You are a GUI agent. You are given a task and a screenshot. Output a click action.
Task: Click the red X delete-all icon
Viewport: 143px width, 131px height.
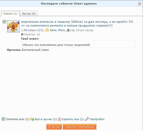[x=59, y=119]
